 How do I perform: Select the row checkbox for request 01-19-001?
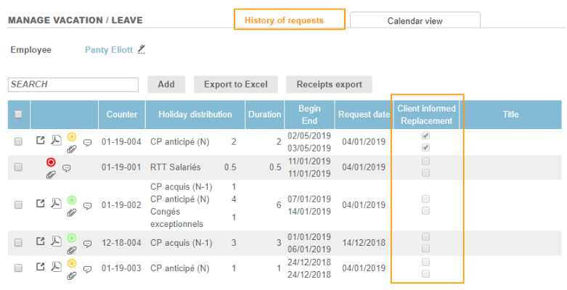coord(18,167)
